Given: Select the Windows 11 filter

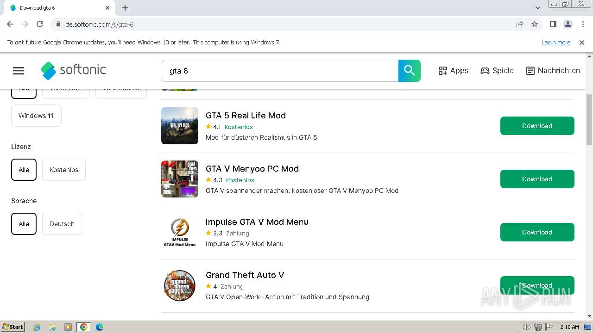Looking at the screenshot, I should point(36,116).
